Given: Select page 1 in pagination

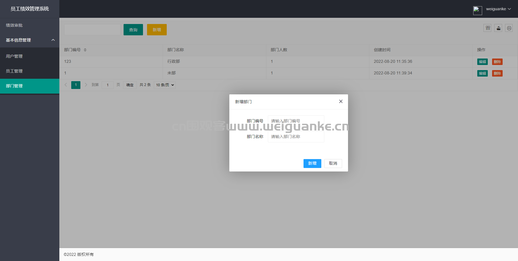Looking at the screenshot, I should click(x=76, y=85).
